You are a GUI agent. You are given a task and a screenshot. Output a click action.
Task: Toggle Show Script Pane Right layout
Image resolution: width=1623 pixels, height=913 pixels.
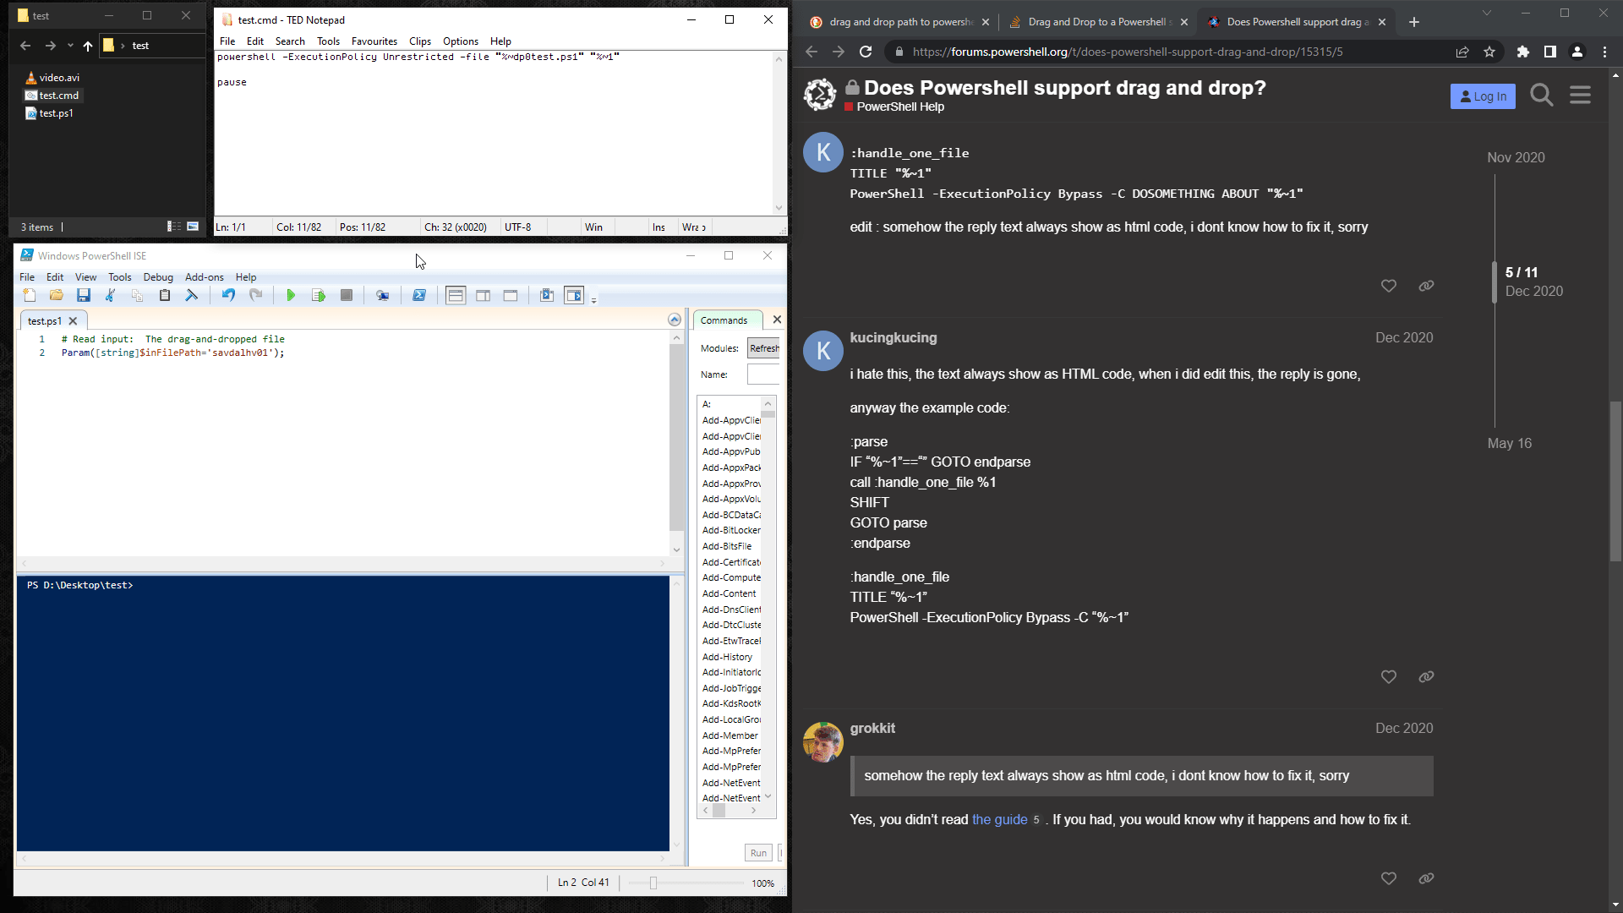(483, 295)
